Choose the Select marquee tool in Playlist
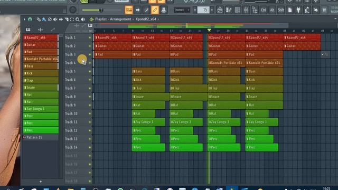Image resolution: width=338 pixels, height=190 pixels. (x=72, y=20)
